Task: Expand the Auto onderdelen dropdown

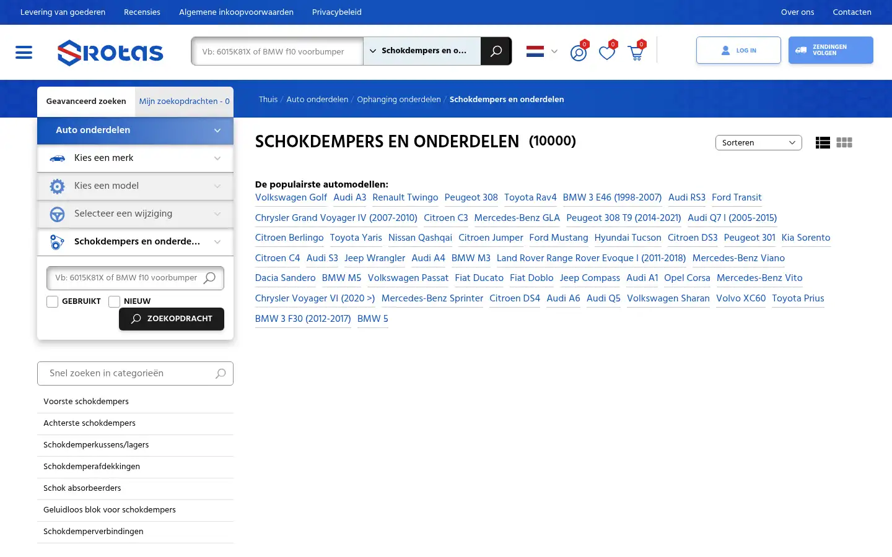Action: (x=135, y=131)
